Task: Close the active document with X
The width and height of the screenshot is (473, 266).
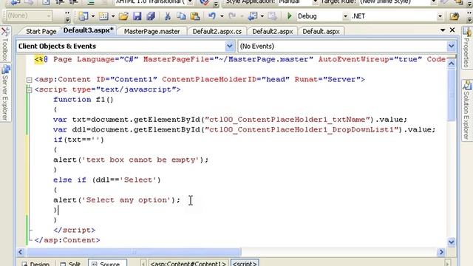Action: point(452,30)
